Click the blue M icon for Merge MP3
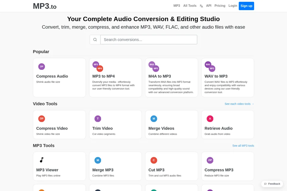Viewport: 287px width, 191px height. click(x=98, y=160)
